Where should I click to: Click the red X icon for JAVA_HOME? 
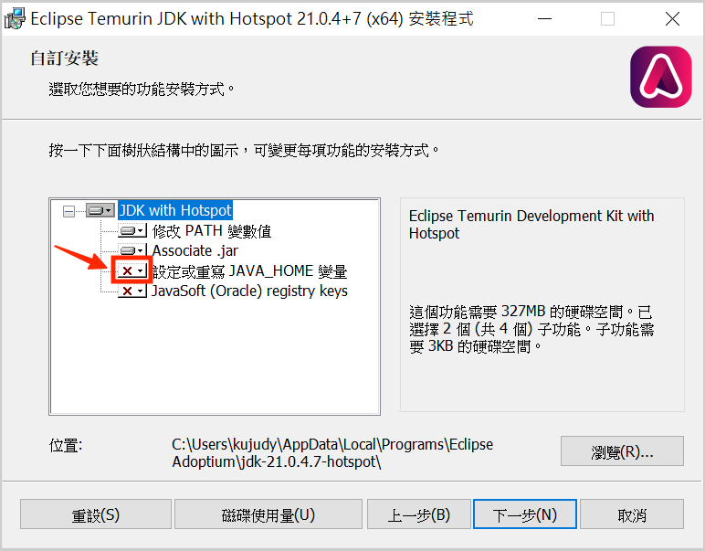click(132, 270)
